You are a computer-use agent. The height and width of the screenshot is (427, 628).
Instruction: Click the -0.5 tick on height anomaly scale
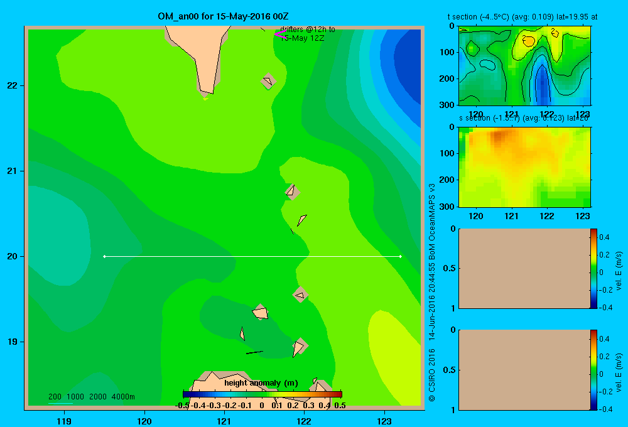coord(183,406)
